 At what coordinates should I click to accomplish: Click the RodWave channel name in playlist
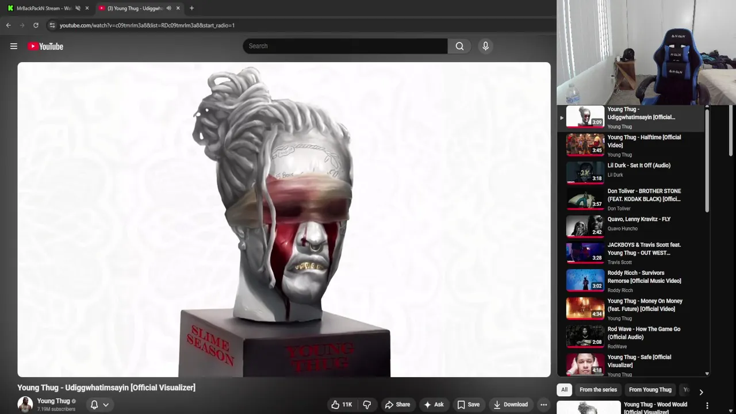(x=617, y=347)
